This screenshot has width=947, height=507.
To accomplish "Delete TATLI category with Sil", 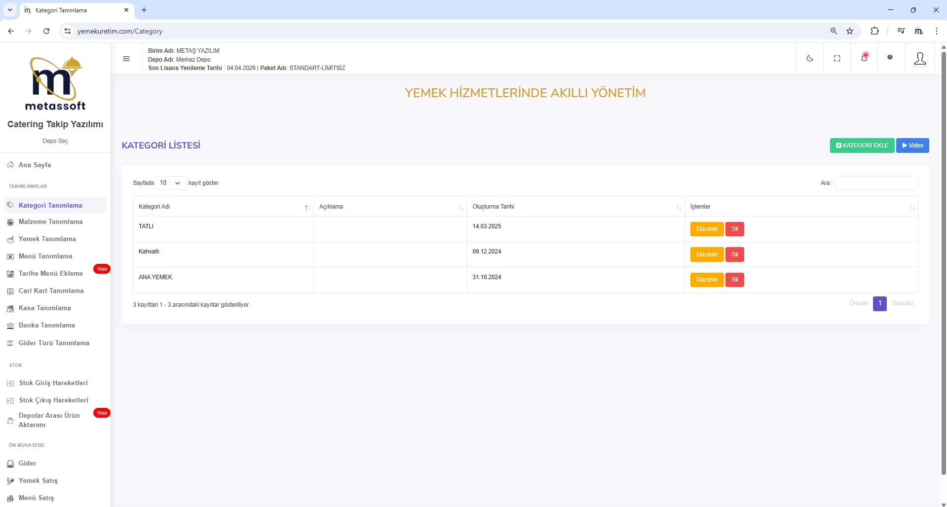I will (734, 229).
